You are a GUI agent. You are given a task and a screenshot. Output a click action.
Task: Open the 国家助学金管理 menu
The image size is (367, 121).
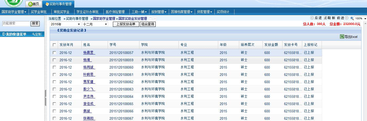[x=14, y=12]
